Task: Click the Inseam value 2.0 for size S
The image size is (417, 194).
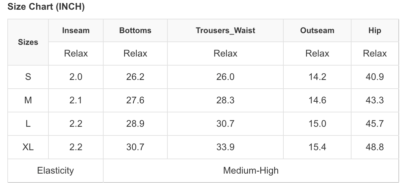Action: coord(76,77)
